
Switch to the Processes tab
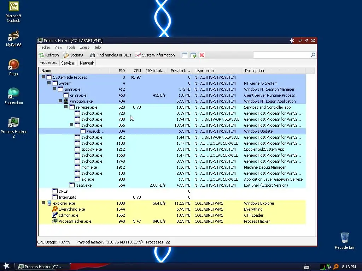tap(48, 63)
